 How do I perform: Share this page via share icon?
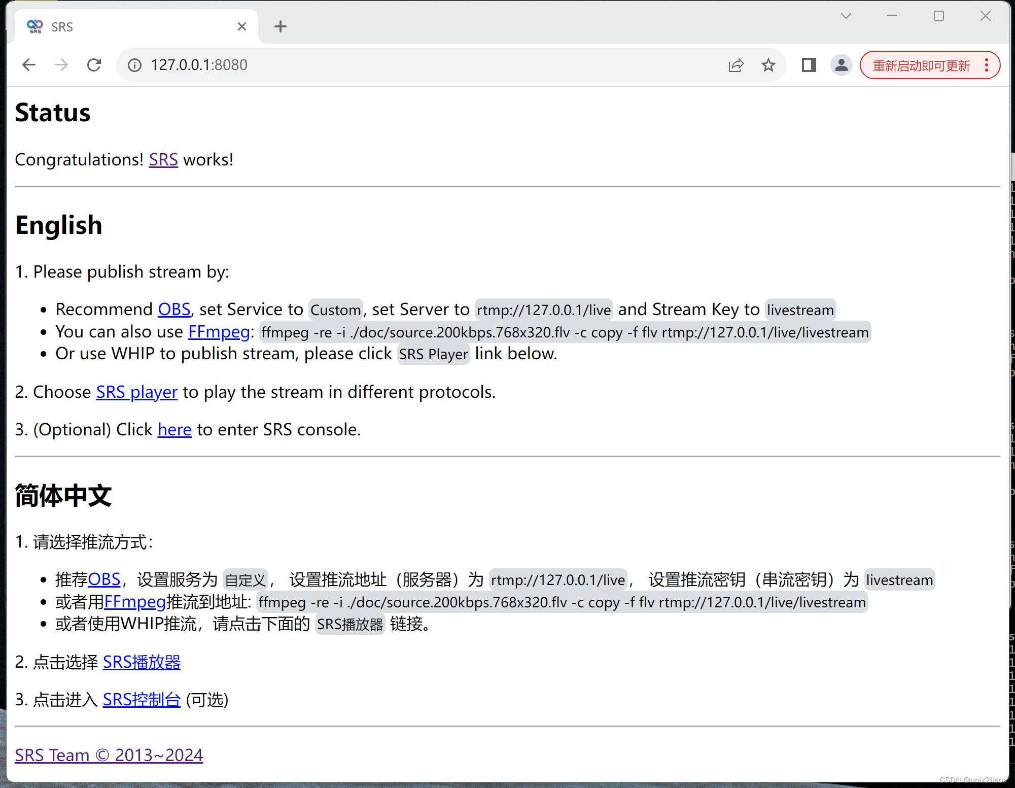(x=736, y=65)
